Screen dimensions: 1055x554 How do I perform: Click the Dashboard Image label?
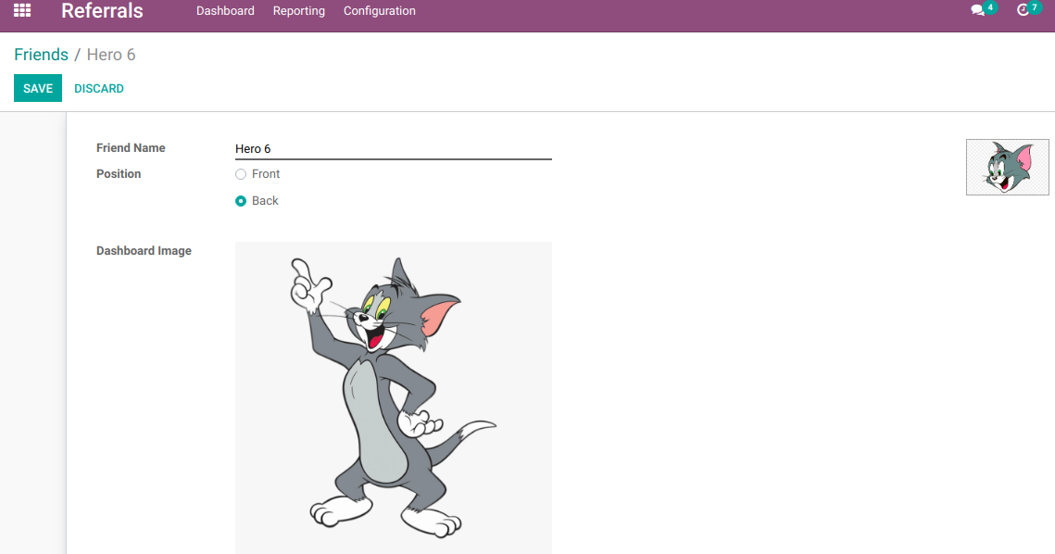coord(144,250)
